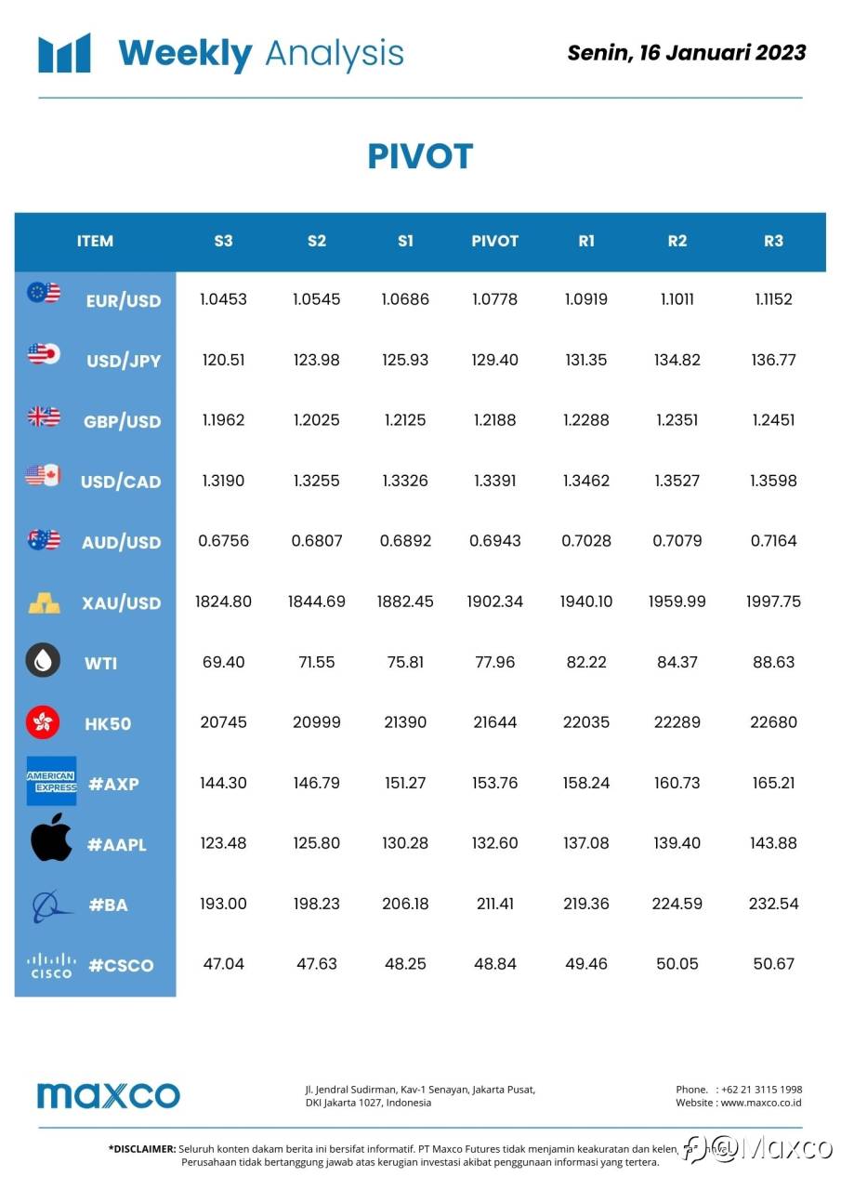This screenshot has height=1190, width=841.
Task: Select the R3 column header
Action: 773,241
